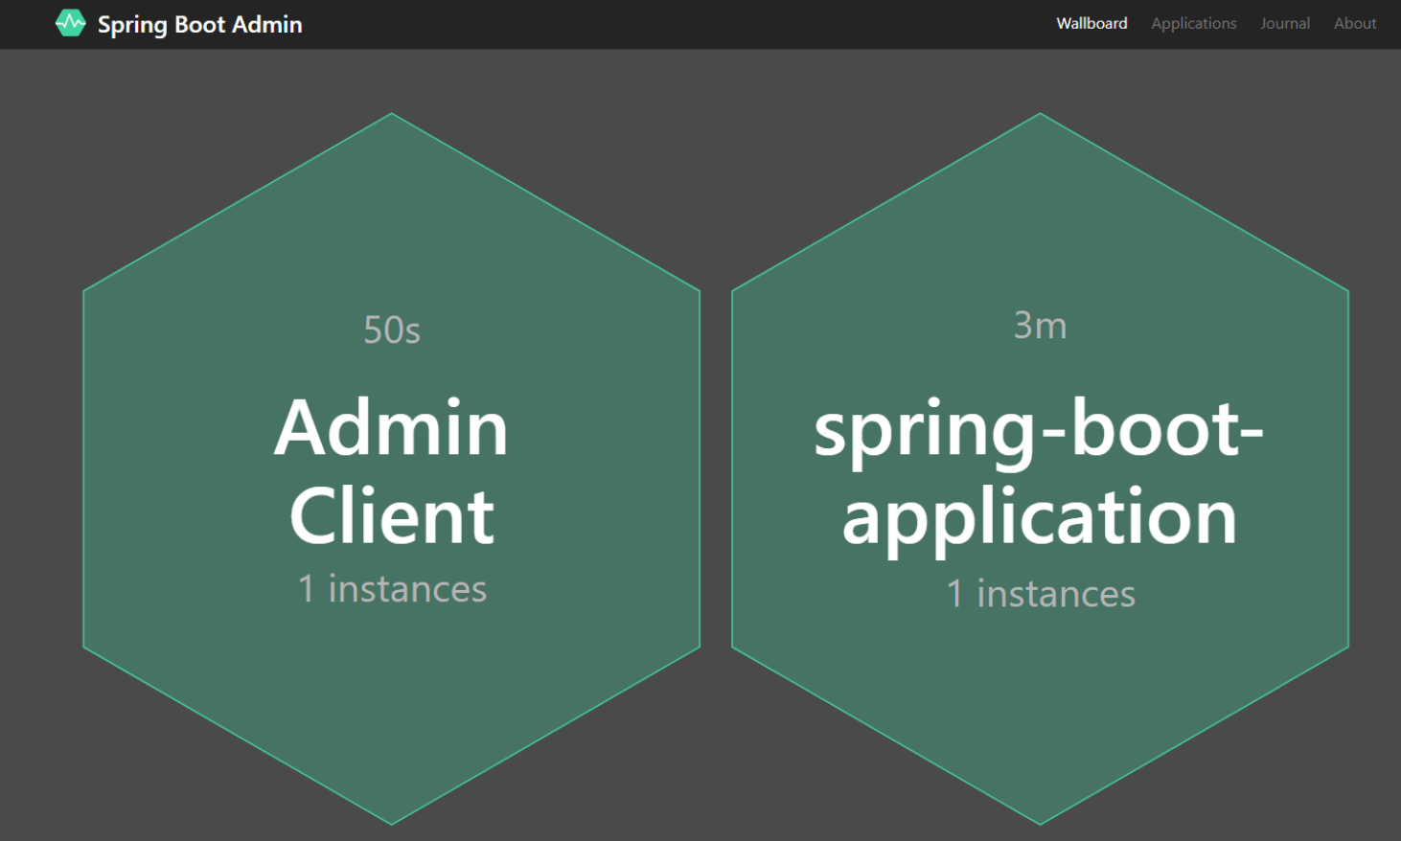1401x841 pixels.
Task: Go to the Applications page
Action: (1193, 24)
